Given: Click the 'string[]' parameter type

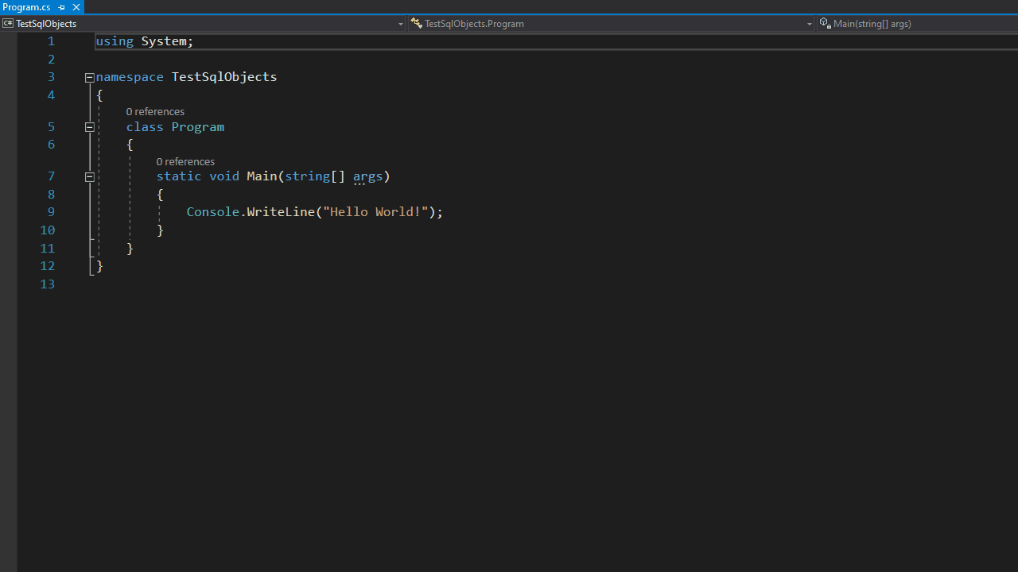Looking at the screenshot, I should 315,176.
